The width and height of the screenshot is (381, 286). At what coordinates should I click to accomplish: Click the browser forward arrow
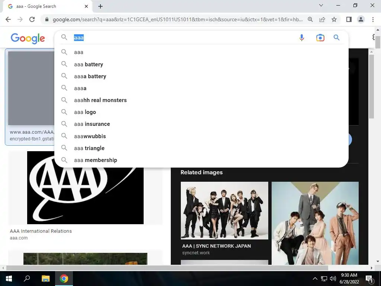(20, 19)
